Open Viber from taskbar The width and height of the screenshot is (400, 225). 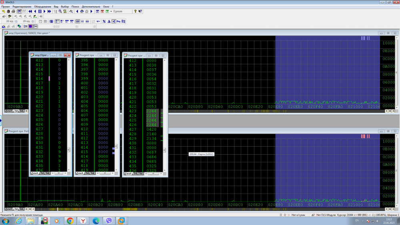tap(109, 221)
